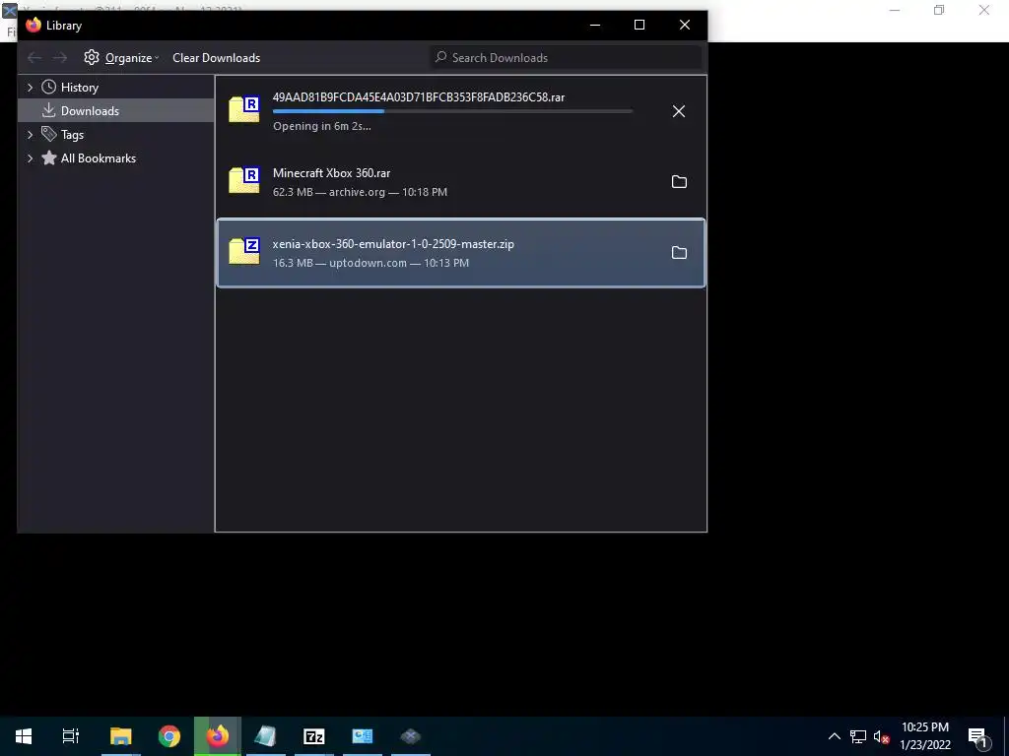Go back in Library navigation
This screenshot has height=756, width=1009.
click(x=34, y=58)
